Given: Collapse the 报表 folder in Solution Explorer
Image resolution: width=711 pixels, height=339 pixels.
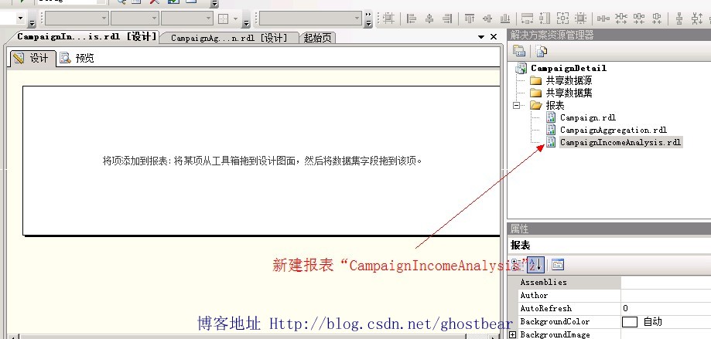Looking at the screenshot, I should (x=516, y=106).
